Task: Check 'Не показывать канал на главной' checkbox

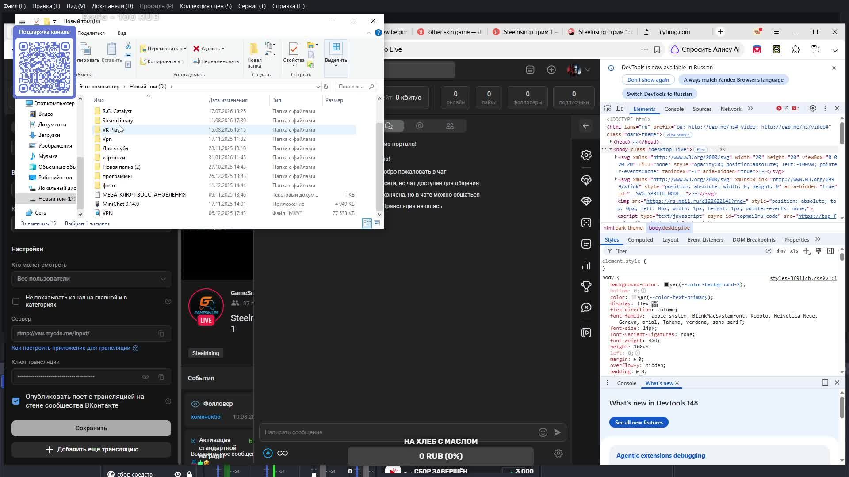Action: point(16,301)
